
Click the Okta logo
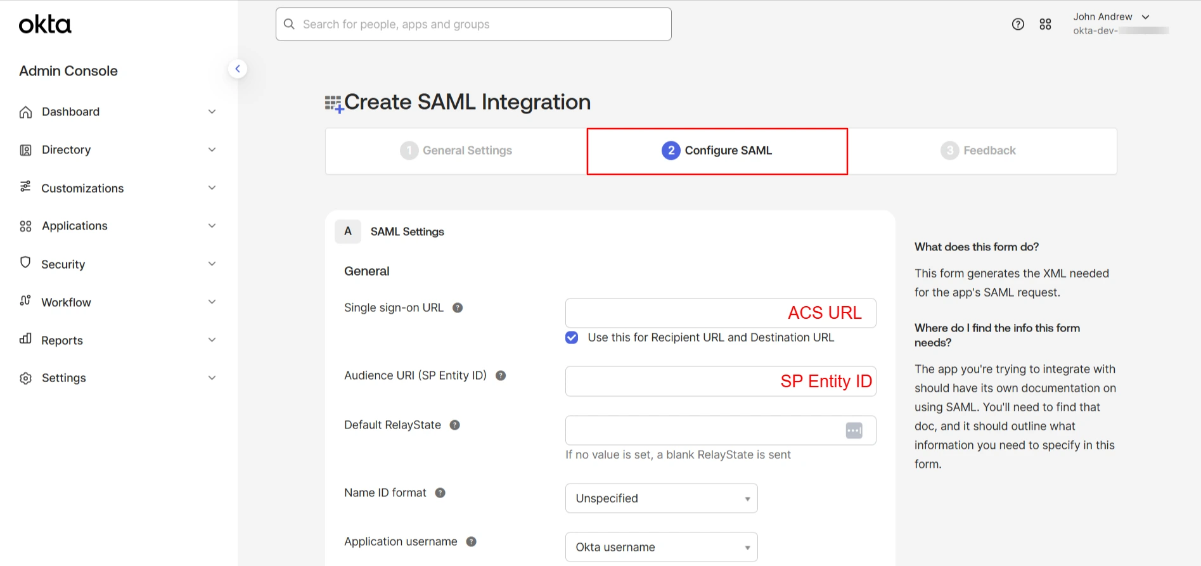click(x=45, y=25)
